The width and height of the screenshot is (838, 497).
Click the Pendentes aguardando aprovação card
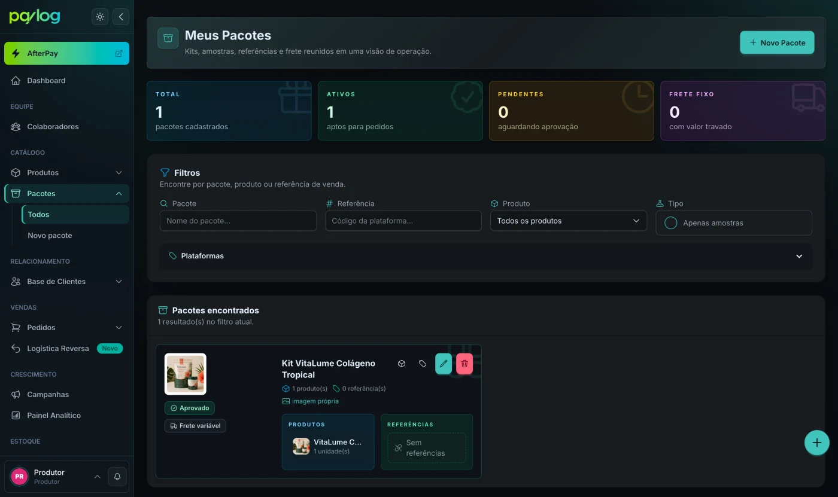point(572,111)
